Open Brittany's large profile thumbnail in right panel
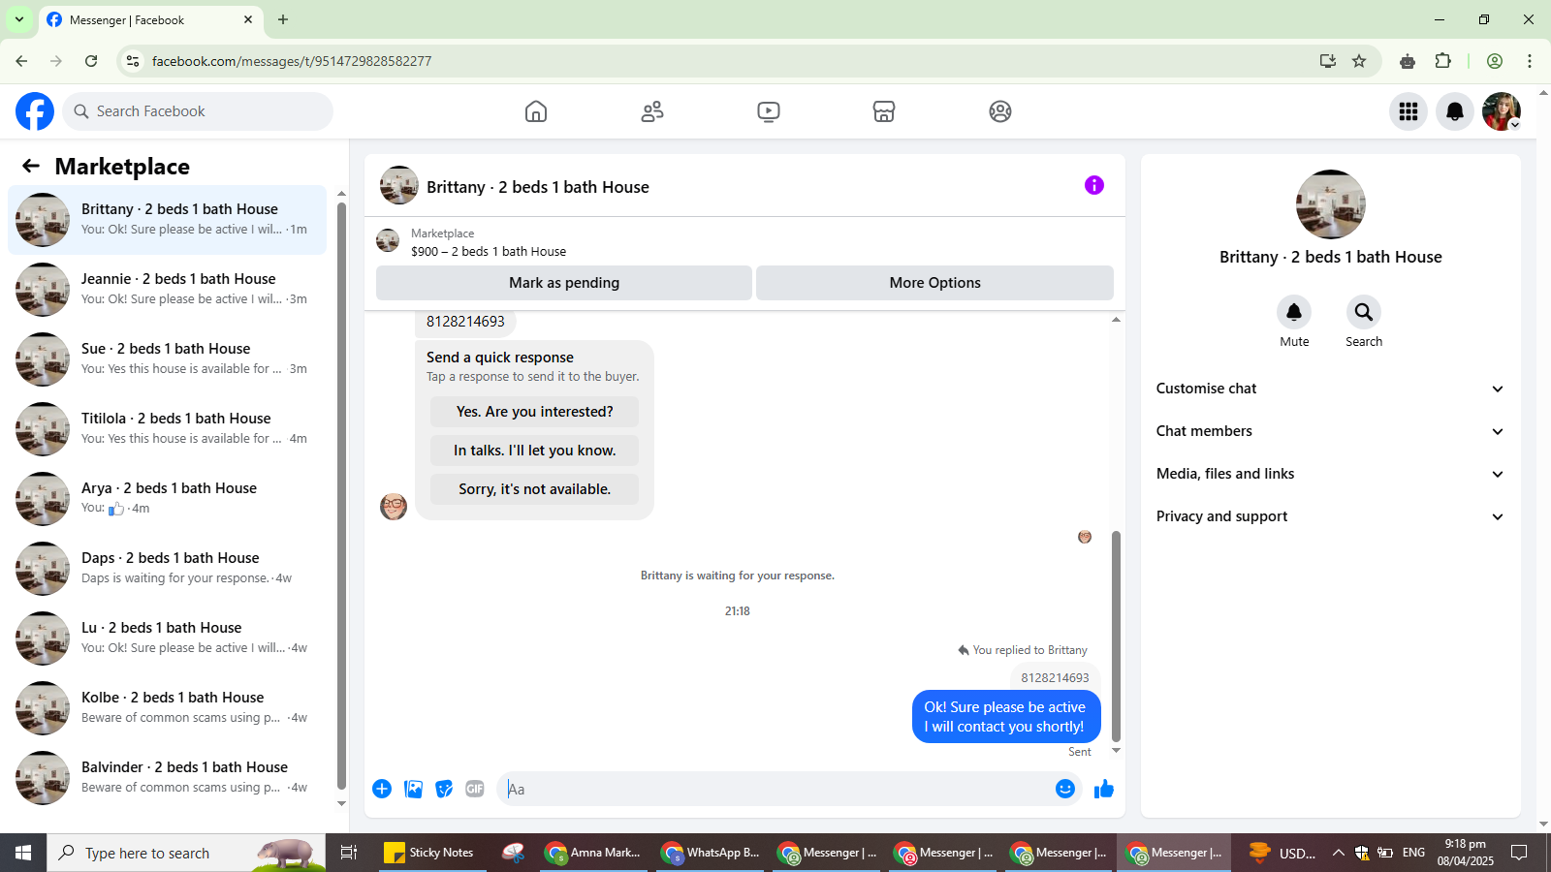1551x872 pixels. [x=1331, y=204]
